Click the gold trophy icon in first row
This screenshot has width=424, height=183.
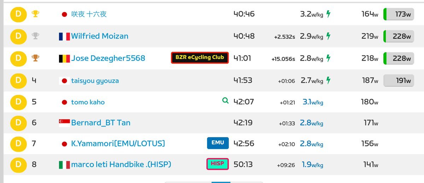click(35, 14)
